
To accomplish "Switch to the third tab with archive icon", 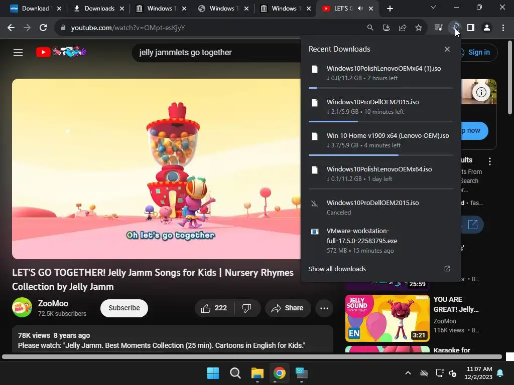I will pyautogui.click(x=160, y=9).
